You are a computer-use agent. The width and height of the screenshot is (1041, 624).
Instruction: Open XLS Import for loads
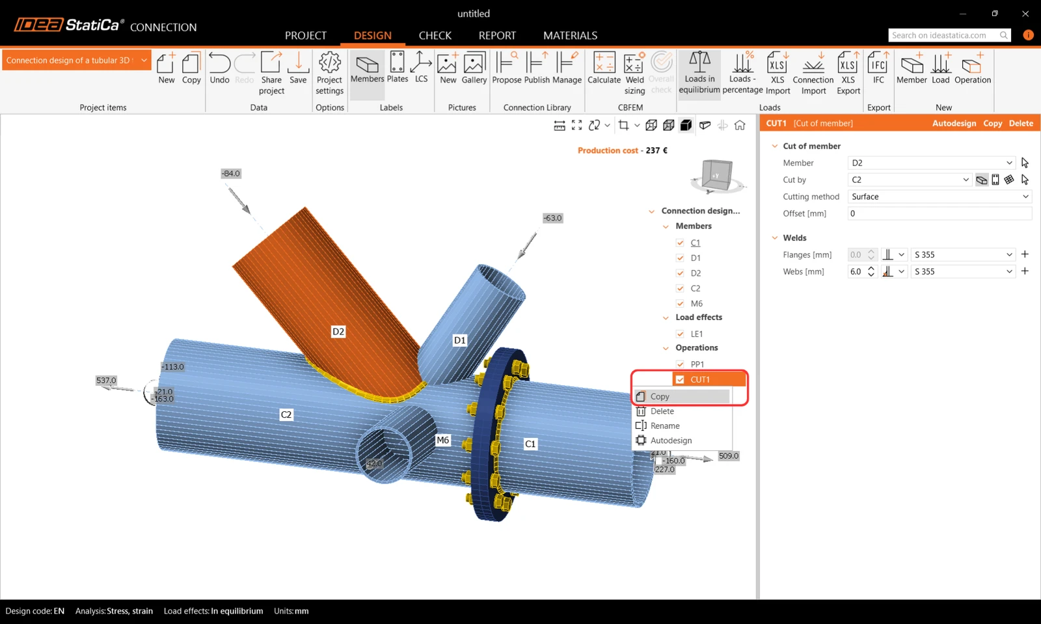click(x=777, y=74)
